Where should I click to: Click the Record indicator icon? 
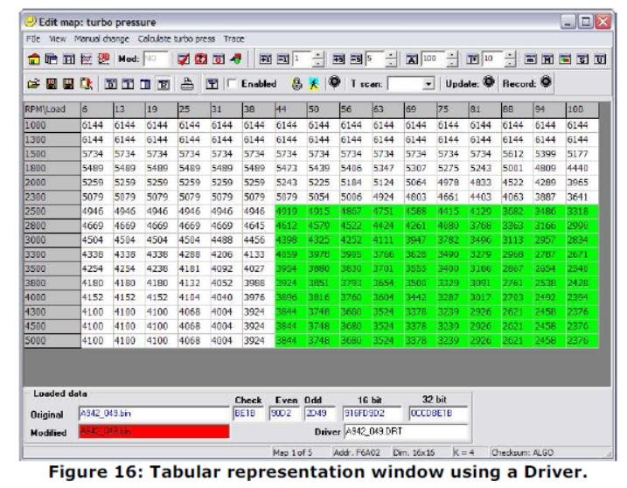547,83
